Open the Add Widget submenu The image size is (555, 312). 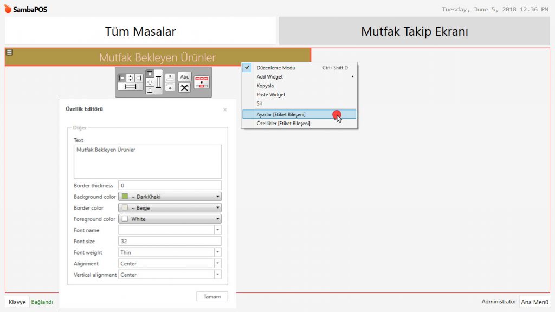click(270, 77)
